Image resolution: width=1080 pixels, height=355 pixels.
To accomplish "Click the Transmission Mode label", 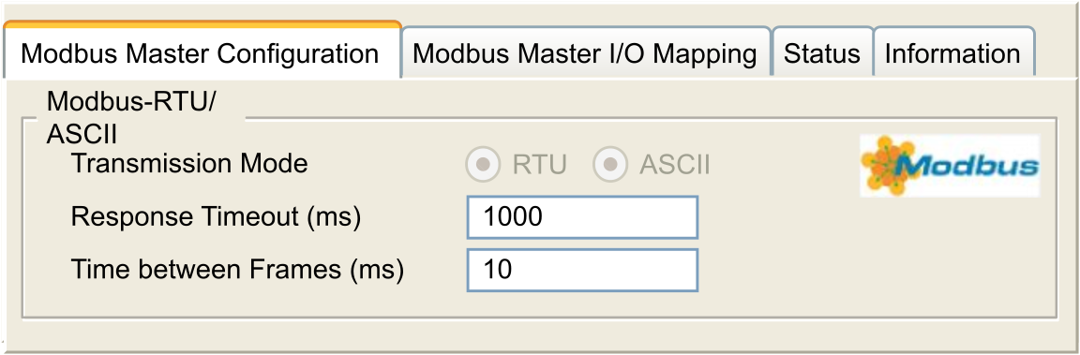I will (189, 164).
